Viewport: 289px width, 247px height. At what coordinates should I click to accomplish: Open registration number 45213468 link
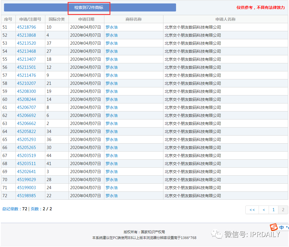click(26, 51)
